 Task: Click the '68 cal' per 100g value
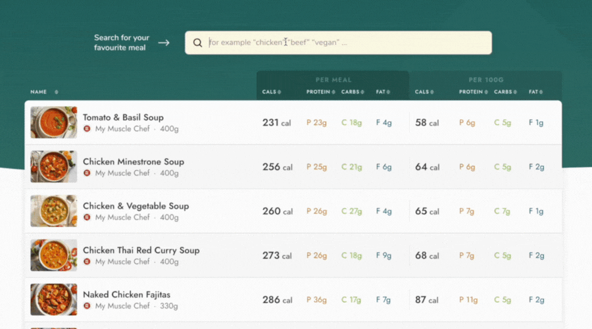click(x=427, y=256)
